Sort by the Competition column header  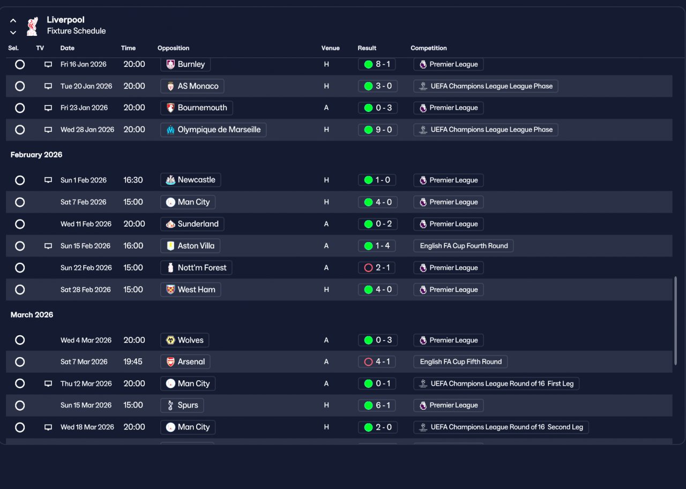[429, 48]
